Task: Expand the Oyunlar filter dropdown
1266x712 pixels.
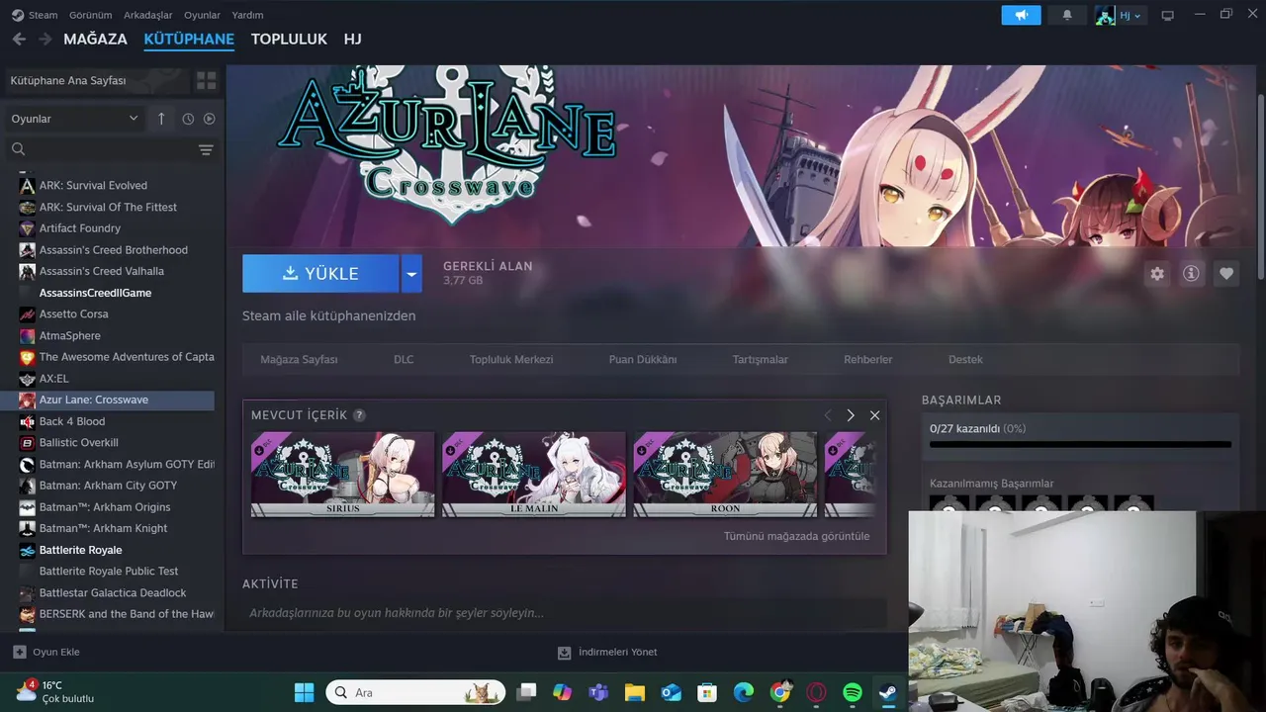Action: (74, 119)
